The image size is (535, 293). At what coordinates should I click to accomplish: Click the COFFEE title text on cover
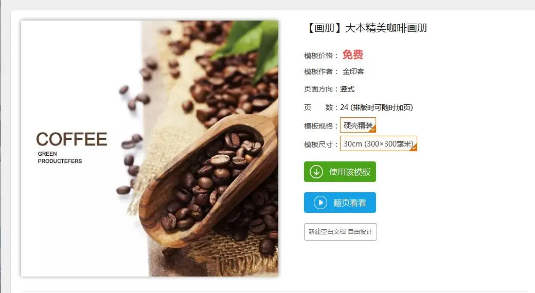click(x=72, y=139)
